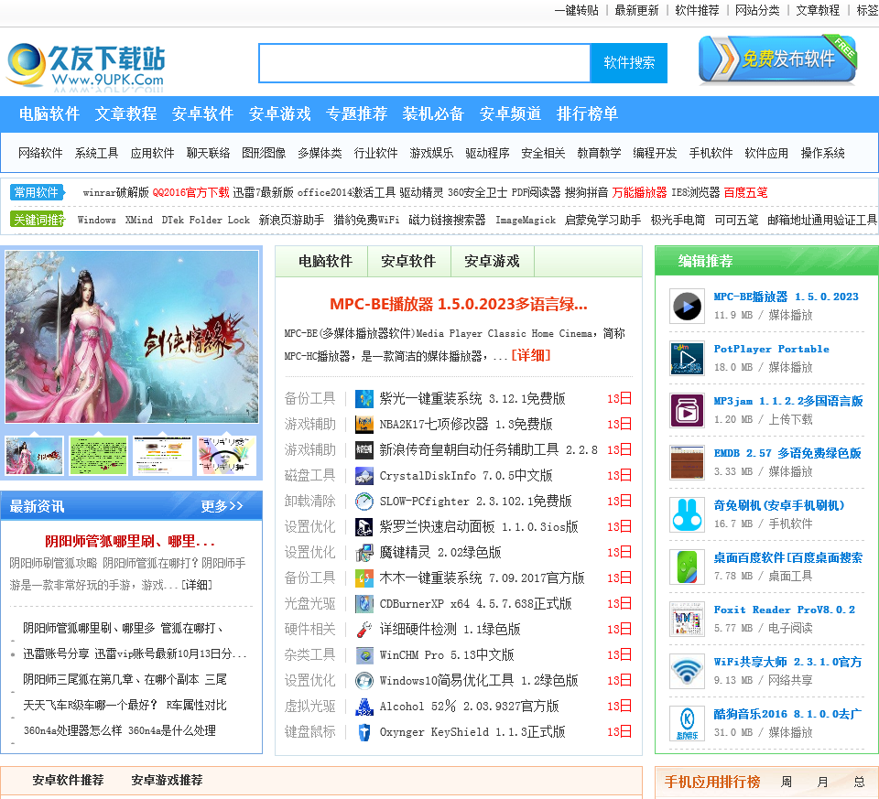The width and height of the screenshot is (879, 799).
Task: Click the 桌面百度软件 green icon
Action: coord(687,567)
